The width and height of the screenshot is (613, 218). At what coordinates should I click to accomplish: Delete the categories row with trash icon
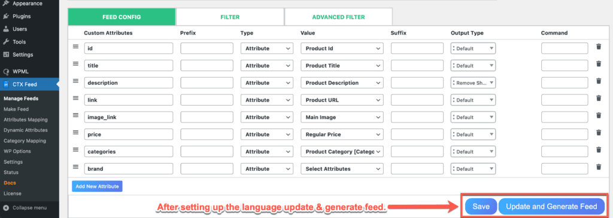[598, 150]
